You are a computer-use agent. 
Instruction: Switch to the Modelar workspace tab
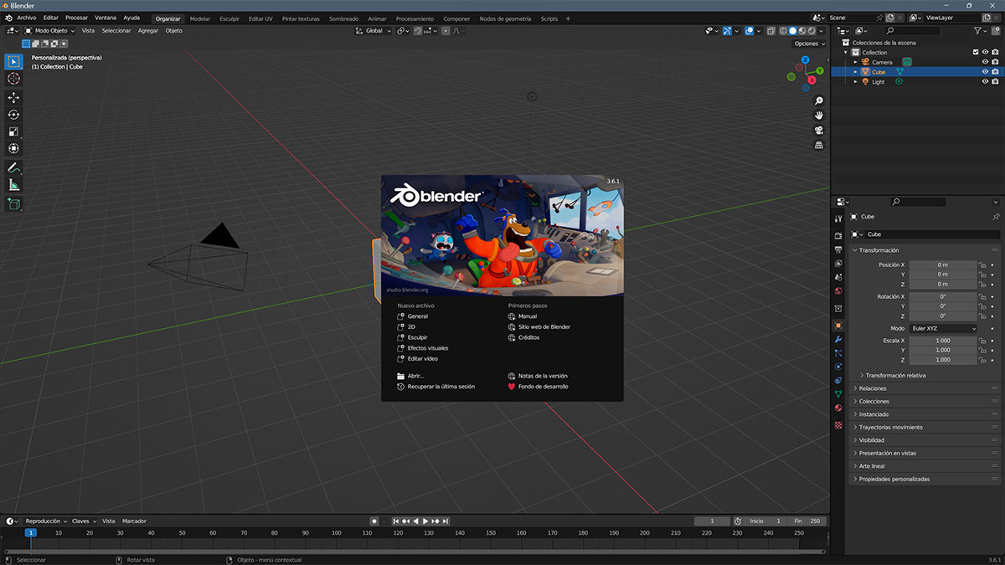tap(200, 18)
